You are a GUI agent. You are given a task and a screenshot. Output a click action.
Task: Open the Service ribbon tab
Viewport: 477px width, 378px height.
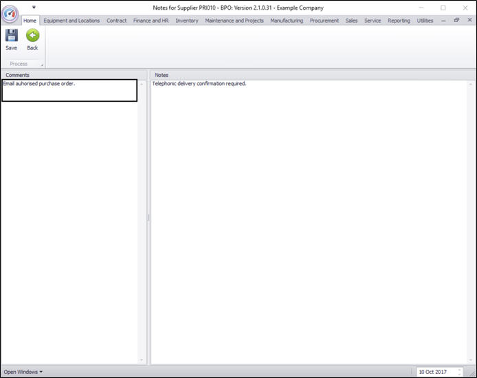coord(373,21)
